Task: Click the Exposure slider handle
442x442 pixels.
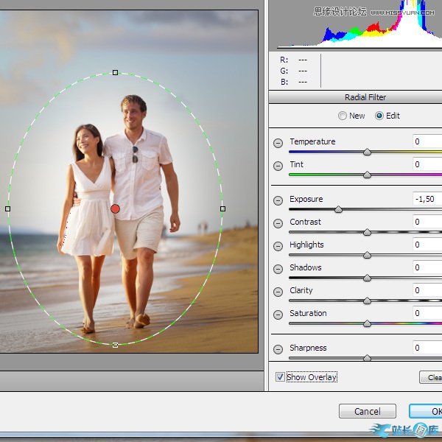Action: pos(338,210)
